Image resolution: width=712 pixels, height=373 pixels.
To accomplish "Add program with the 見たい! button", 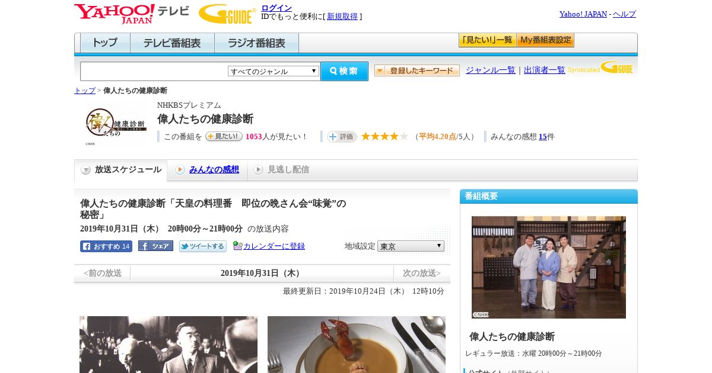I will click(224, 136).
